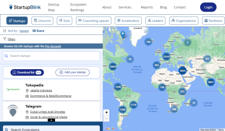The image size is (225, 131).
Task: Open the Startup Map menu item
Action: pyautogui.click(x=54, y=7)
